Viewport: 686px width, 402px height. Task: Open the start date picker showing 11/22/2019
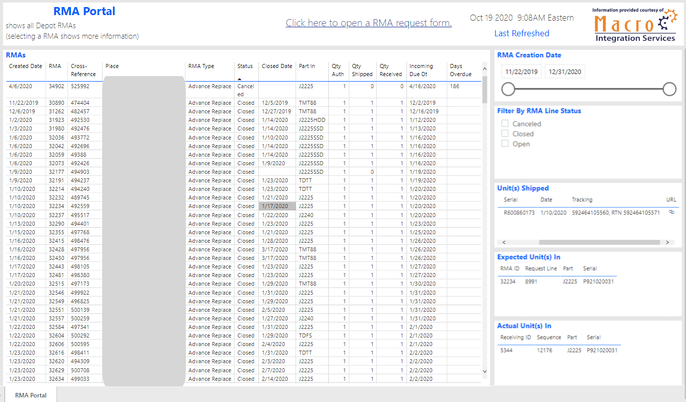(x=521, y=72)
